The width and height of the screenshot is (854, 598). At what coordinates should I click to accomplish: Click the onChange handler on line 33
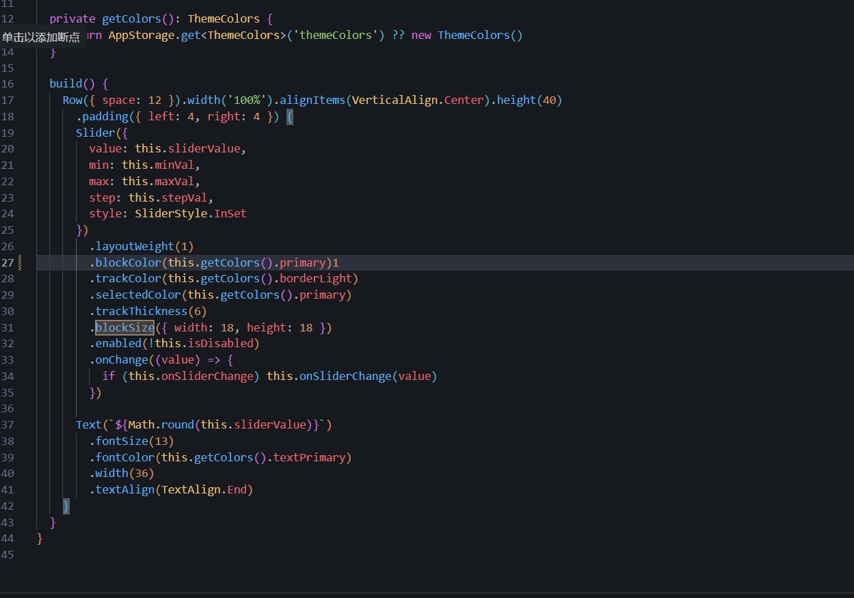point(122,359)
